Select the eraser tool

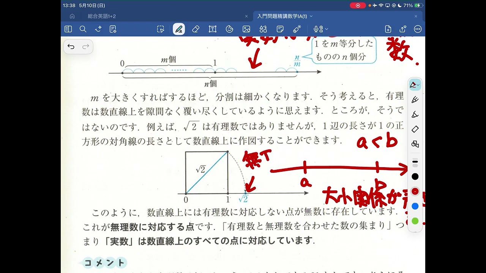196,29
